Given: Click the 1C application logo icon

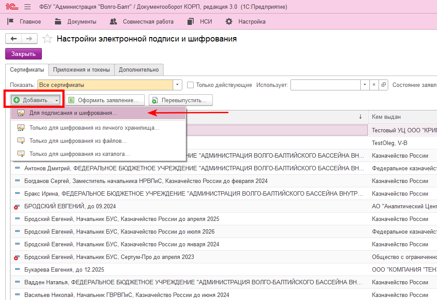Looking at the screenshot, I should (11, 7).
